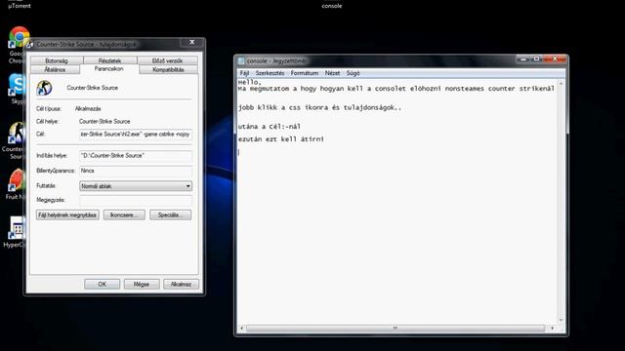This screenshot has height=351, width=625.
Task: Switch to Általános tab
Action: 55,69
